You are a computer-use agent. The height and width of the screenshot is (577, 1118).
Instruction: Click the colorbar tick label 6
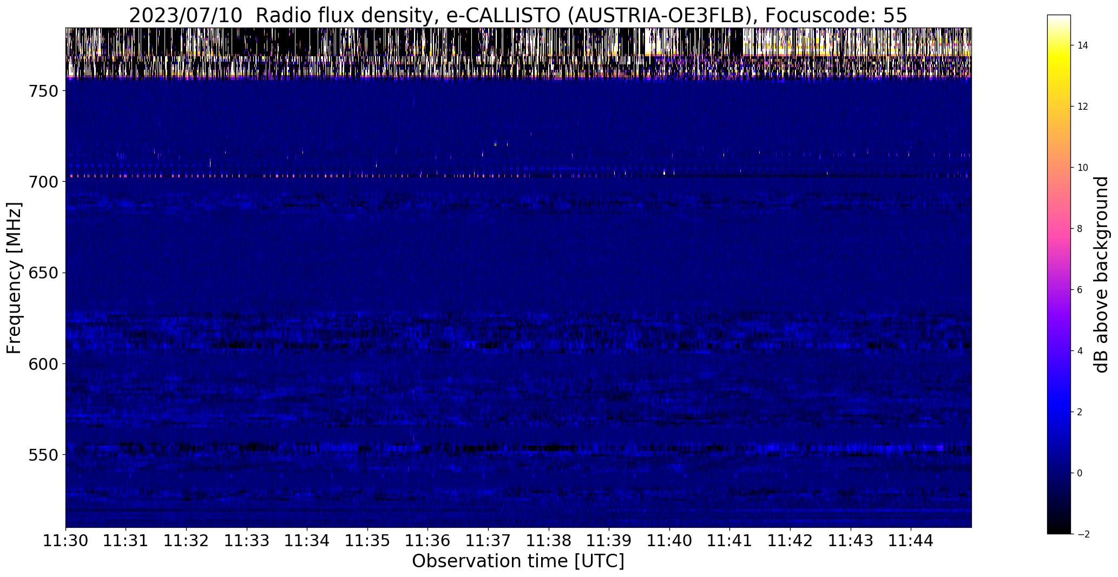(1080, 290)
